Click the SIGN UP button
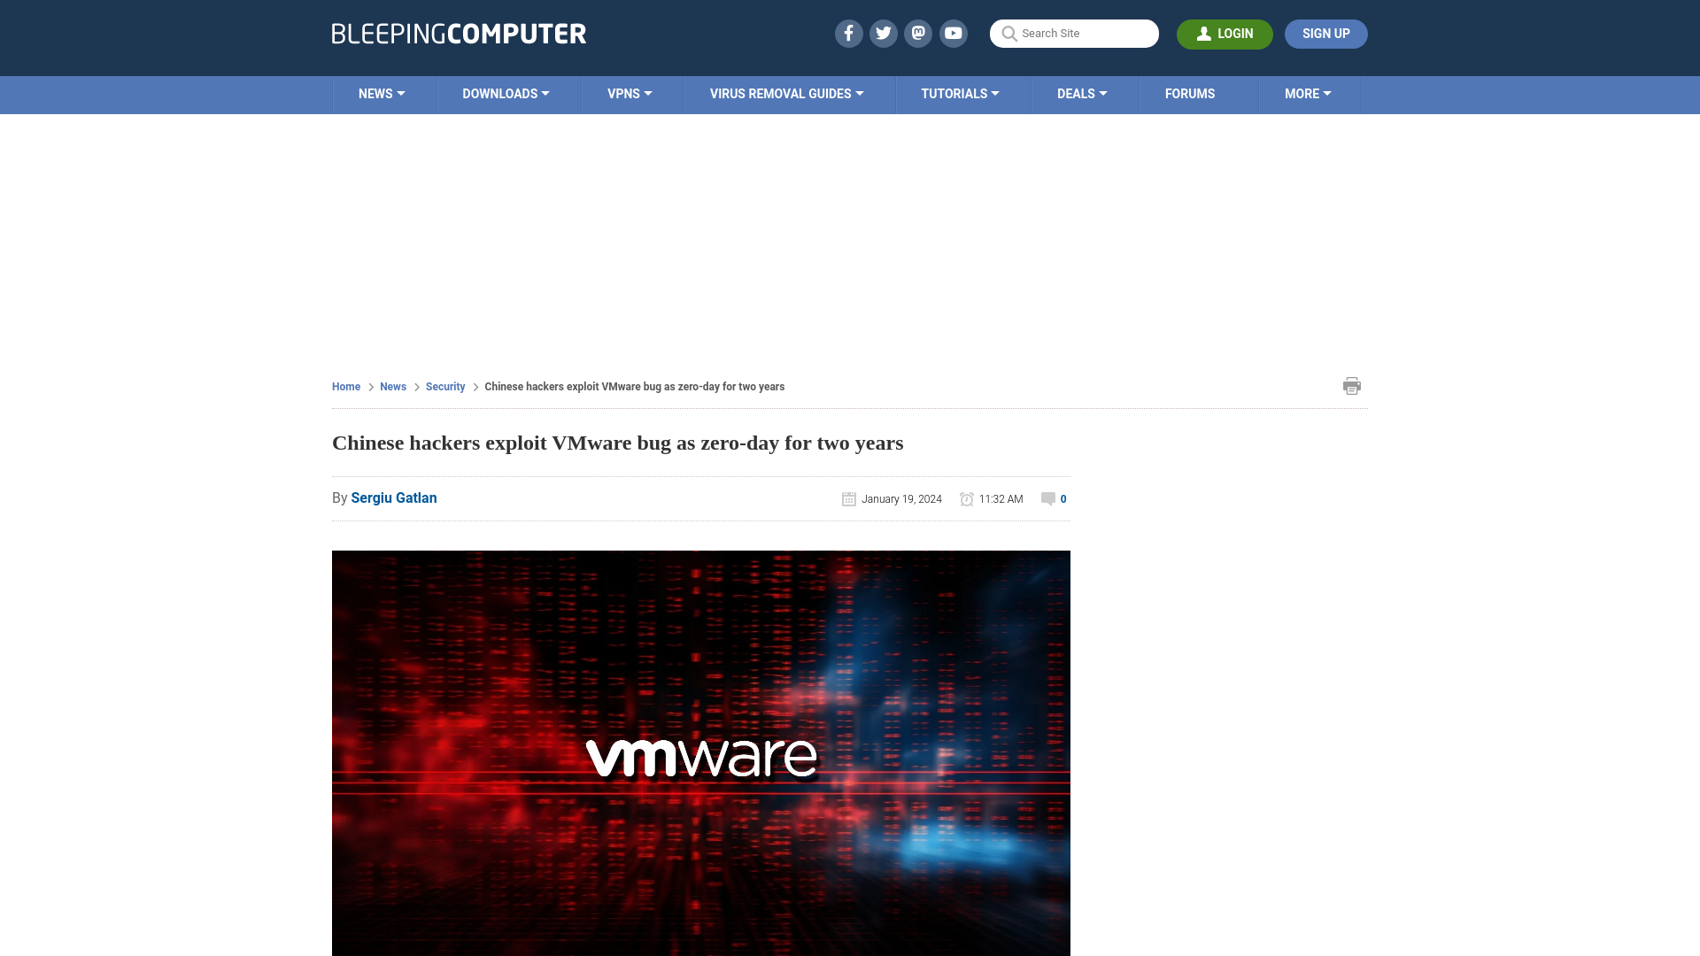 coord(1325,34)
